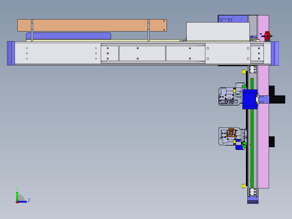This screenshot has width=292, height=219.
Task: Select the large orange panel
Action: [x=92, y=25]
